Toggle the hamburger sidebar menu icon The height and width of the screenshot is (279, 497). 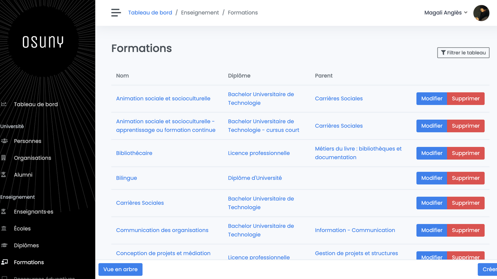[116, 13]
